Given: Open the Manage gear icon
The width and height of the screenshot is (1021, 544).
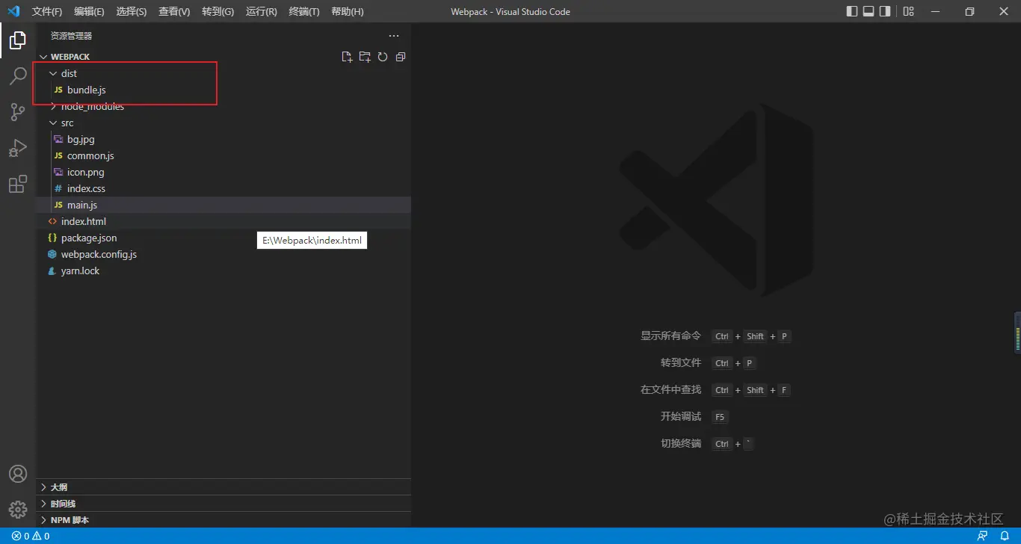Looking at the screenshot, I should coord(18,510).
